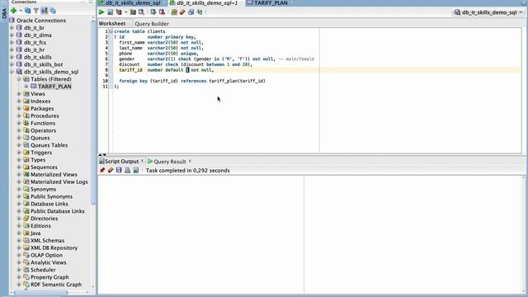Open the Explain Plan dropdown arrow

(125, 12)
